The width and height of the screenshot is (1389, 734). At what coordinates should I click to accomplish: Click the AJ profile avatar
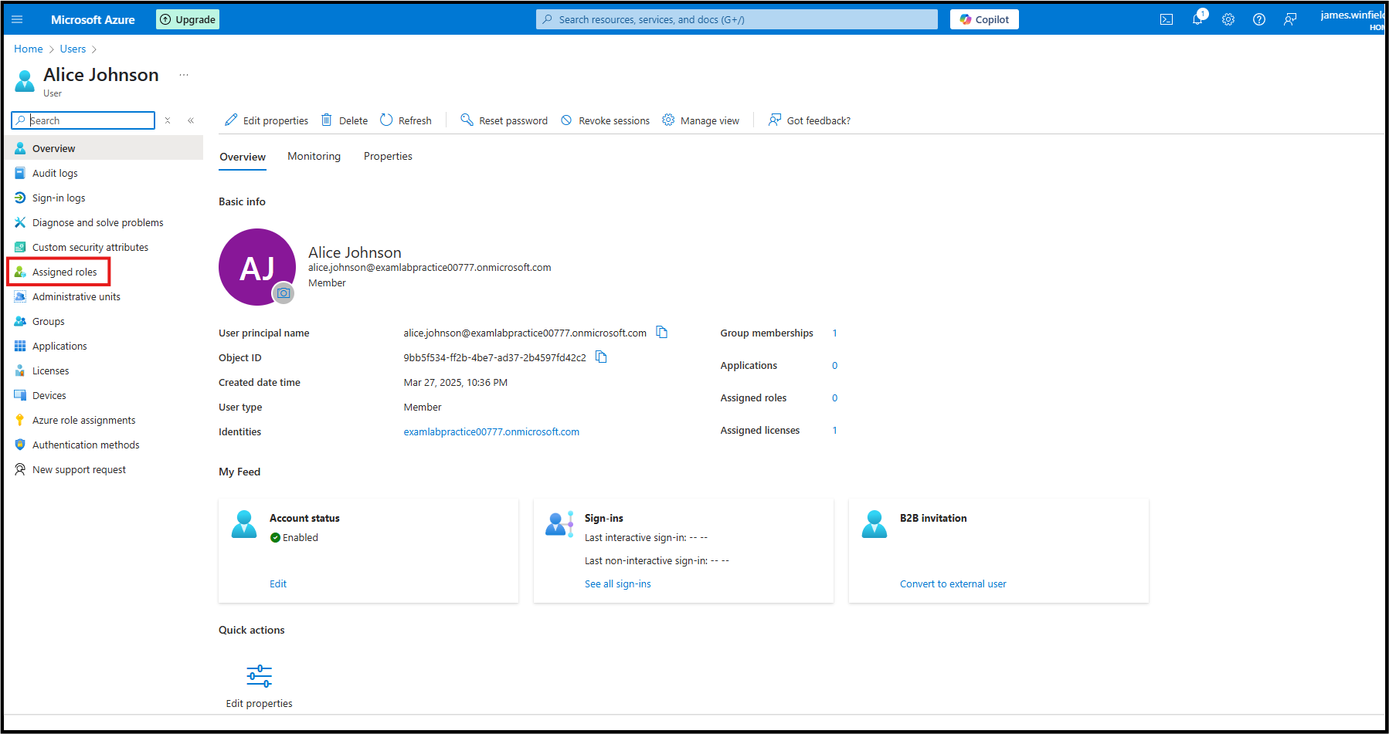(257, 267)
